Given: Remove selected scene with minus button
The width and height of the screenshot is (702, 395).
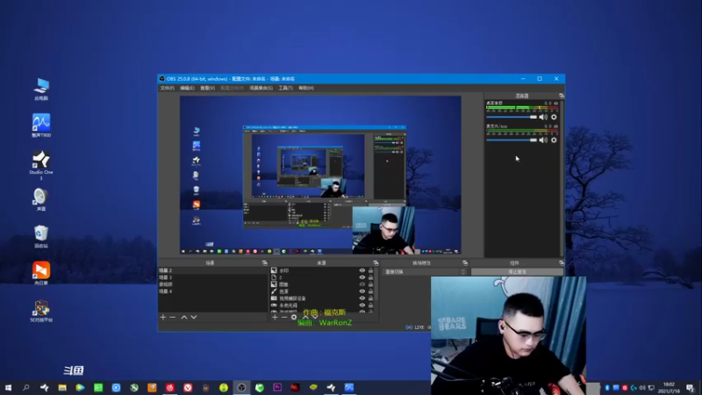Looking at the screenshot, I should (x=173, y=317).
